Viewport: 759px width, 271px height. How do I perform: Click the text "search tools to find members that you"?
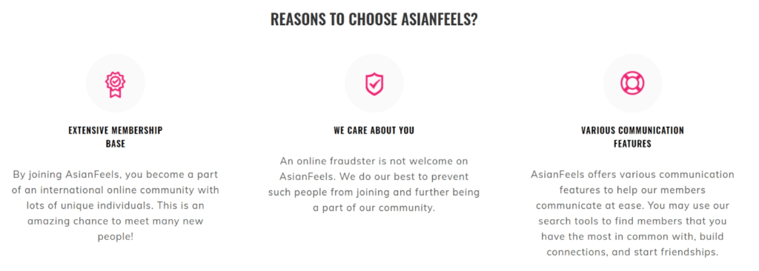[x=632, y=221]
